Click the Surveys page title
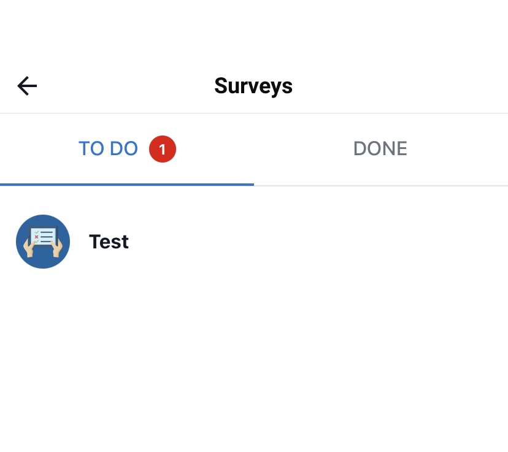Screen dimensions: 508x452 click(253, 86)
